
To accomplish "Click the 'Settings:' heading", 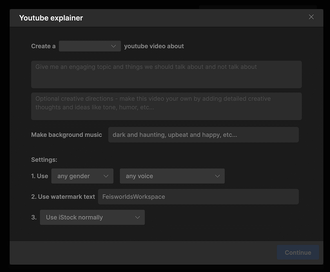I will [44, 160].
